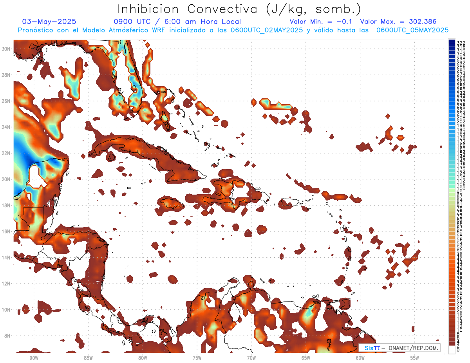Screen dimensions: 470x363
Task: Click the '14N' latitude label
Action: point(6,257)
